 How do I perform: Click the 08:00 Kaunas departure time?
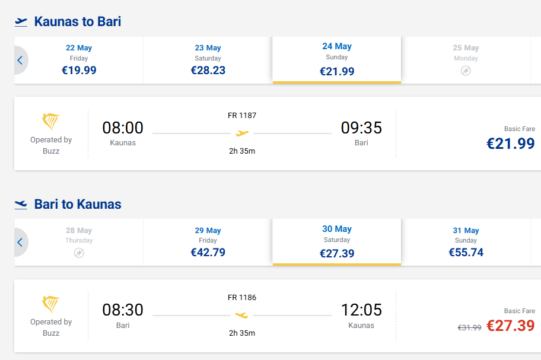[x=123, y=128]
